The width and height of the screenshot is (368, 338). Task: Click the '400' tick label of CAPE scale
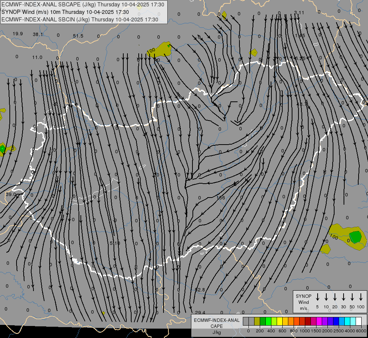coord(271,331)
